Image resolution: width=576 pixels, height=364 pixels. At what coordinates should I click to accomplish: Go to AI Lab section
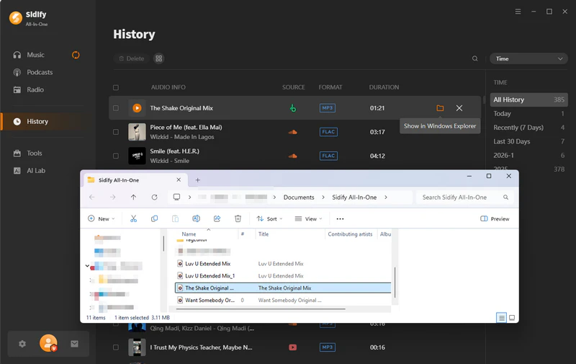[35, 170]
